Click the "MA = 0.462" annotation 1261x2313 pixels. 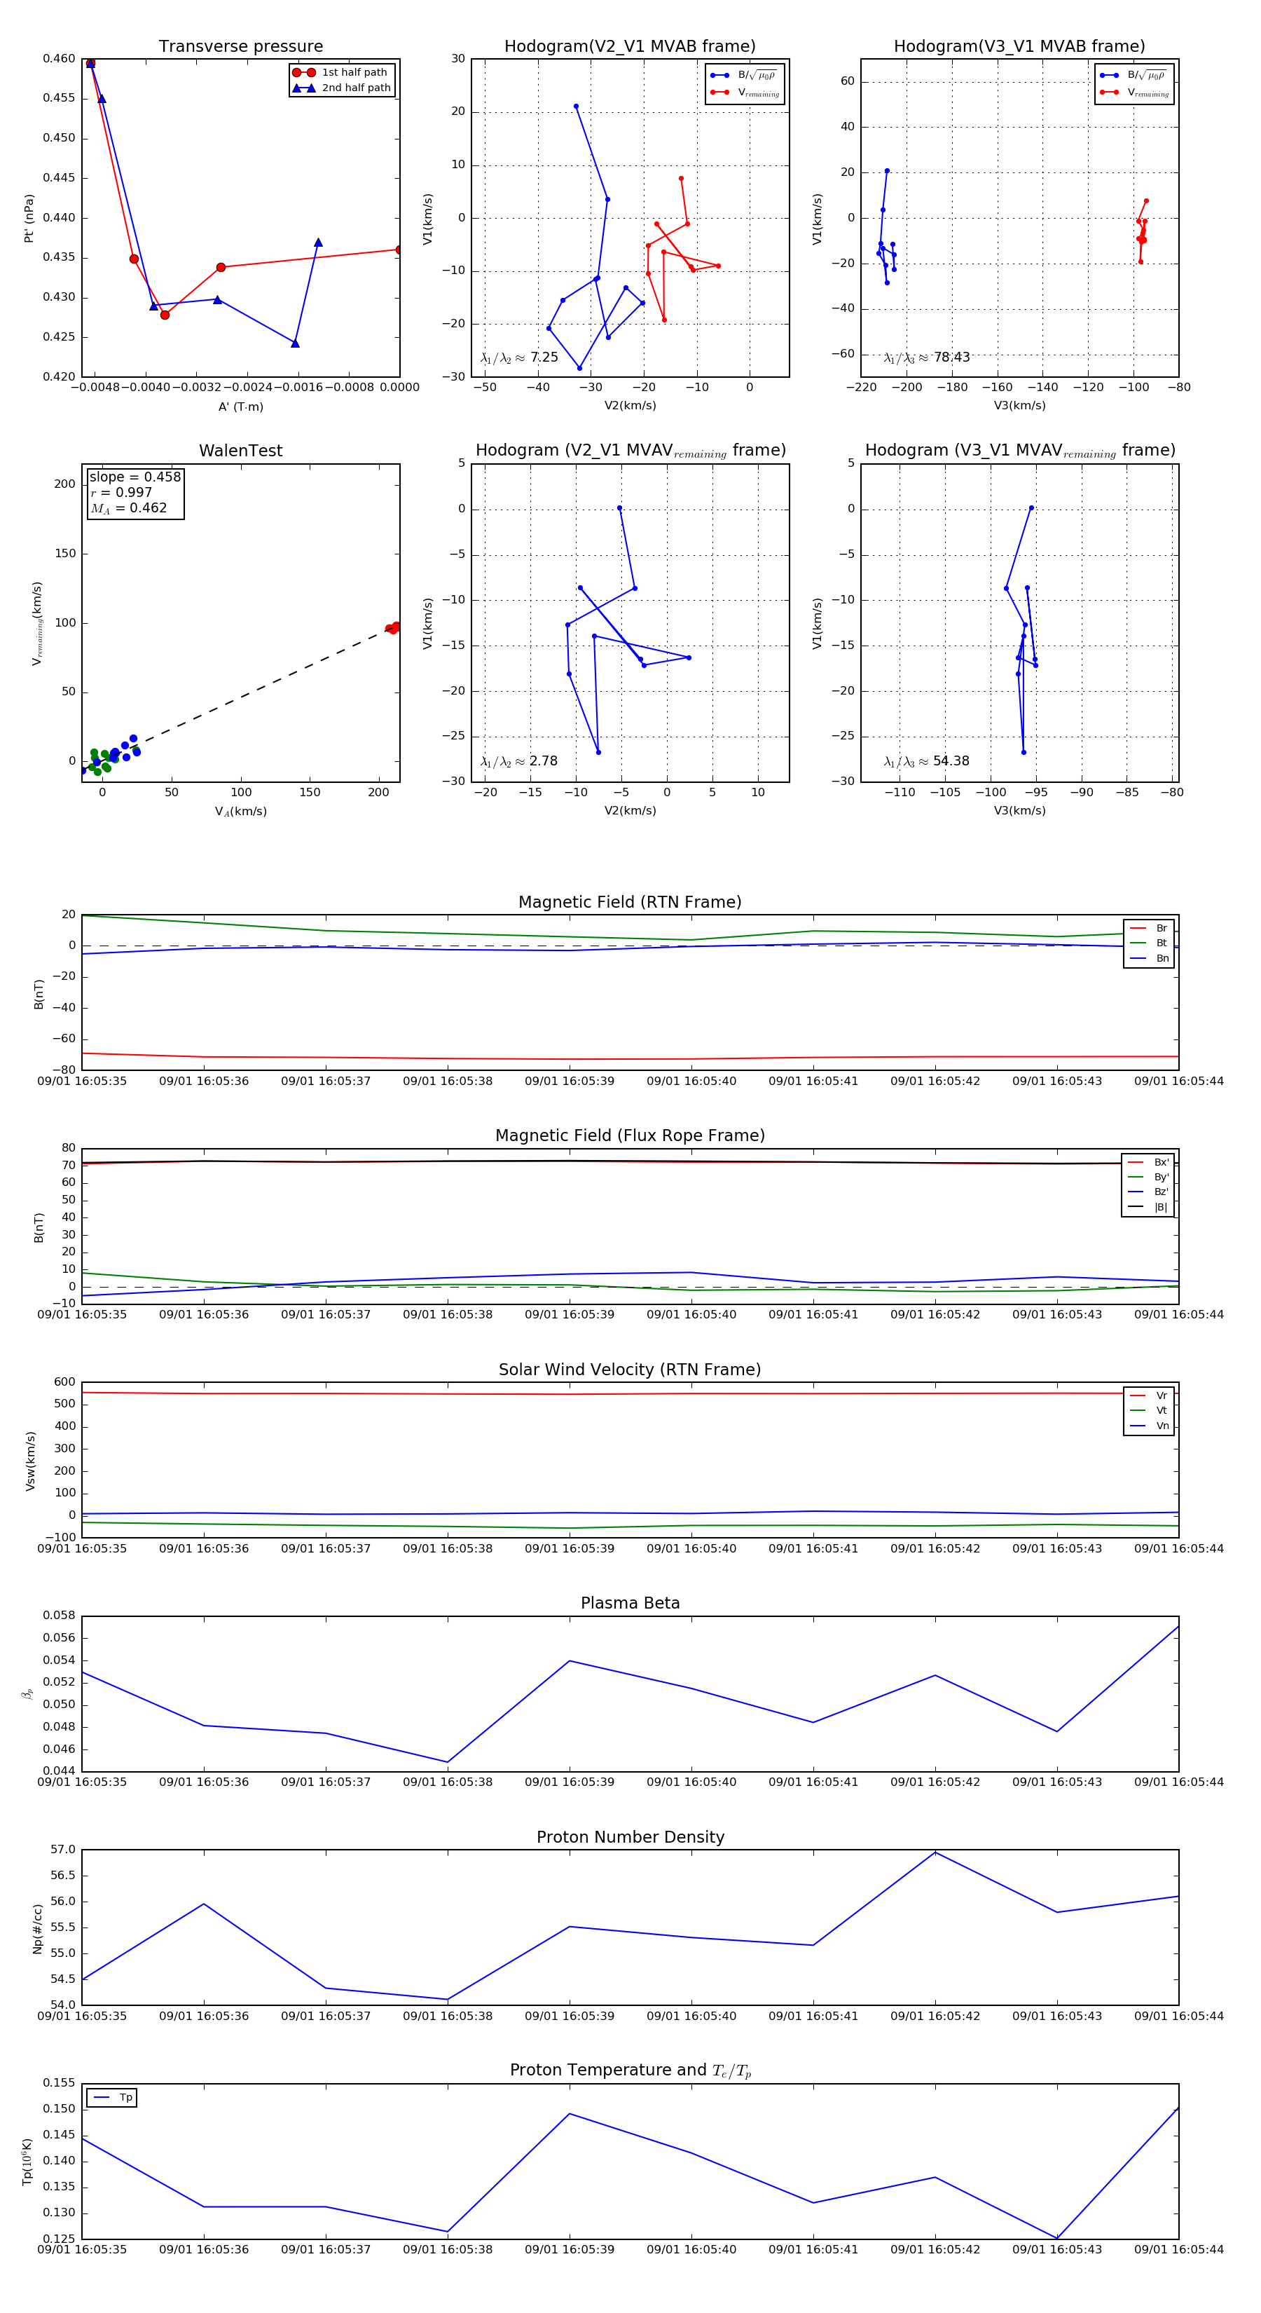pos(128,508)
